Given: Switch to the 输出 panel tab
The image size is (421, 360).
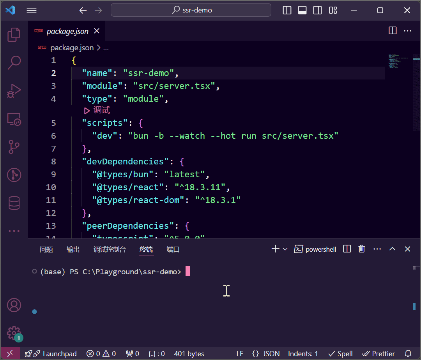Looking at the screenshot, I should tap(73, 249).
